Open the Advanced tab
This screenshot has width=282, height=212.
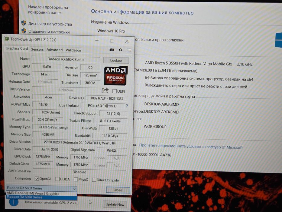tap(54, 50)
